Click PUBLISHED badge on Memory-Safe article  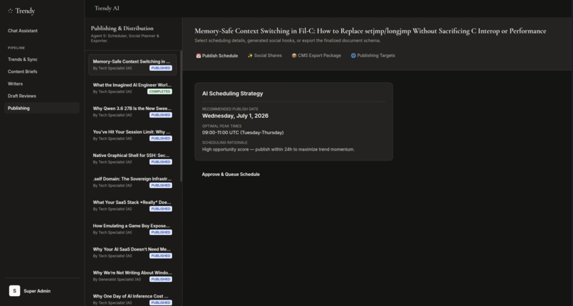point(161,68)
